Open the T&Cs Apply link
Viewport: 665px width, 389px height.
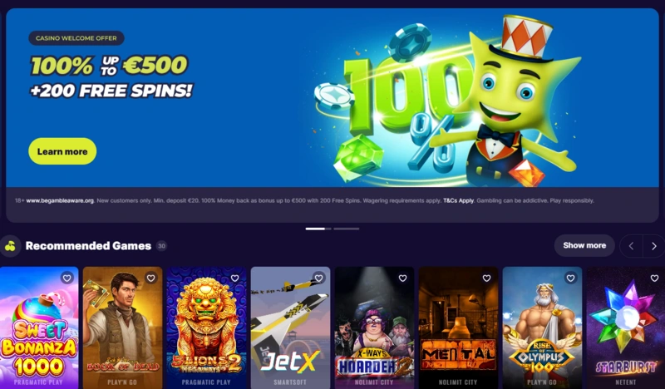(459, 200)
